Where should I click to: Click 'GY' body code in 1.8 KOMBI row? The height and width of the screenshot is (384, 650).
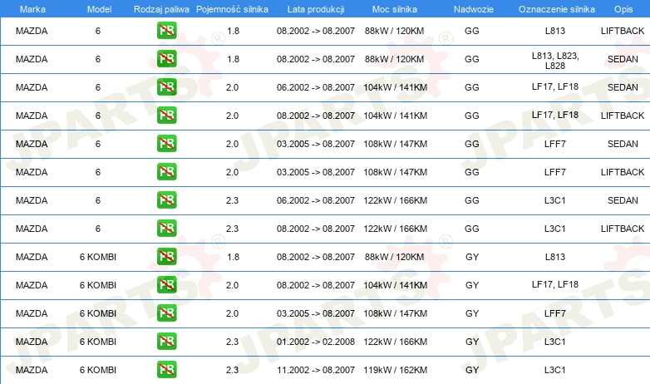(x=472, y=257)
